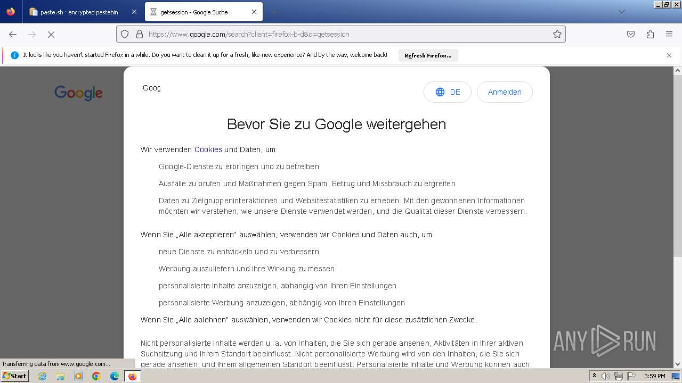
Task: Launch Internet Explorer from taskbar
Action: pyautogui.click(x=42, y=376)
